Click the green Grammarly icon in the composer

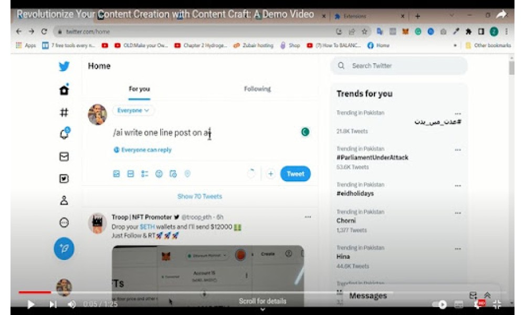point(305,132)
